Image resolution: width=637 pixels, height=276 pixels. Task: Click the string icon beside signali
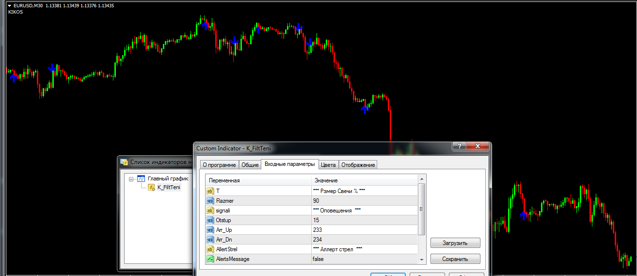[210, 211]
